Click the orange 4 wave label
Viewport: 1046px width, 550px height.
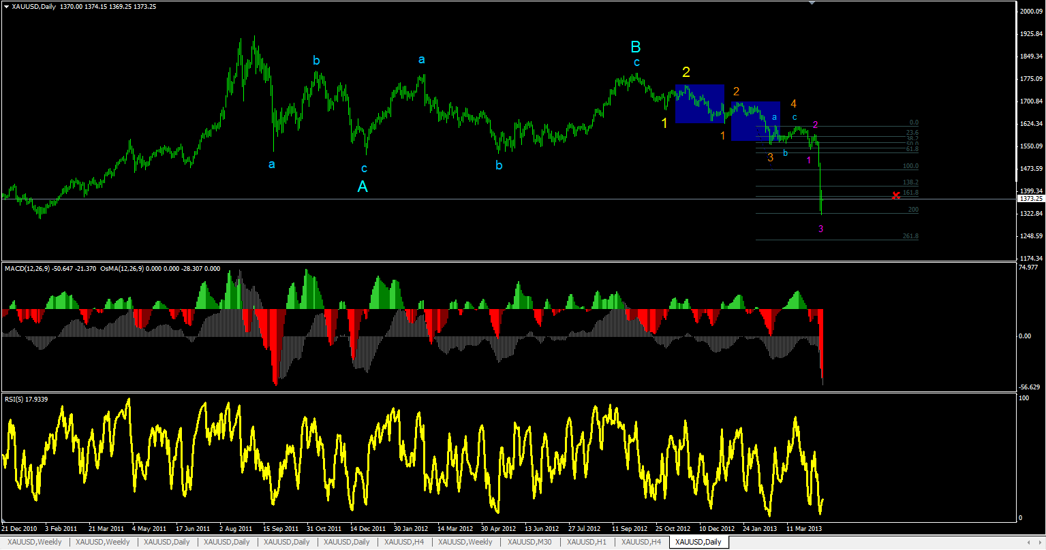click(x=794, y=103)
